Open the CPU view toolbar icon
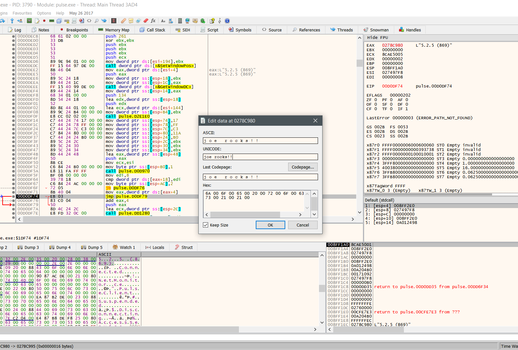This screenshot has width=518, height=350. (29, 21)
